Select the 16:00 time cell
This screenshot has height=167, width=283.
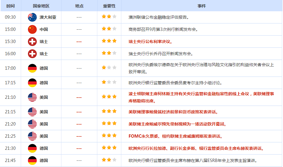click(10, 54)
